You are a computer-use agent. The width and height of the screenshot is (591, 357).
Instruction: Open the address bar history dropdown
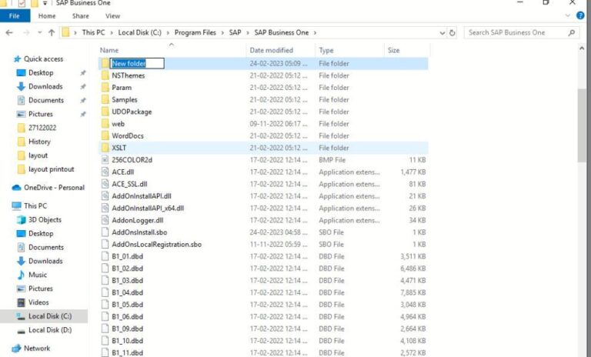click(x=442, y=33)
